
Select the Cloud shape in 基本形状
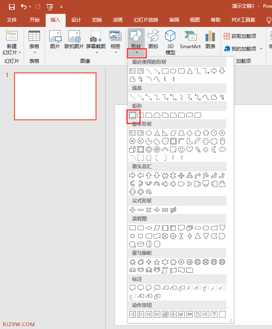point(222,149)
